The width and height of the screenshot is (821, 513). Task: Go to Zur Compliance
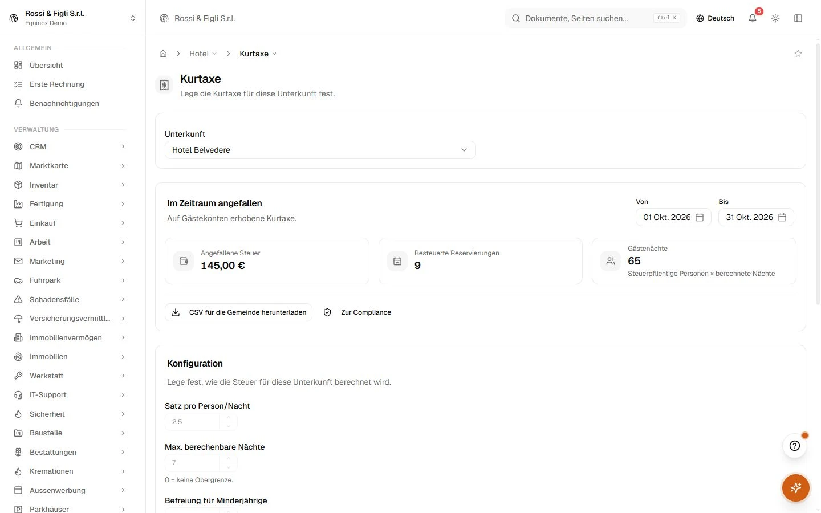click(357, 312)
